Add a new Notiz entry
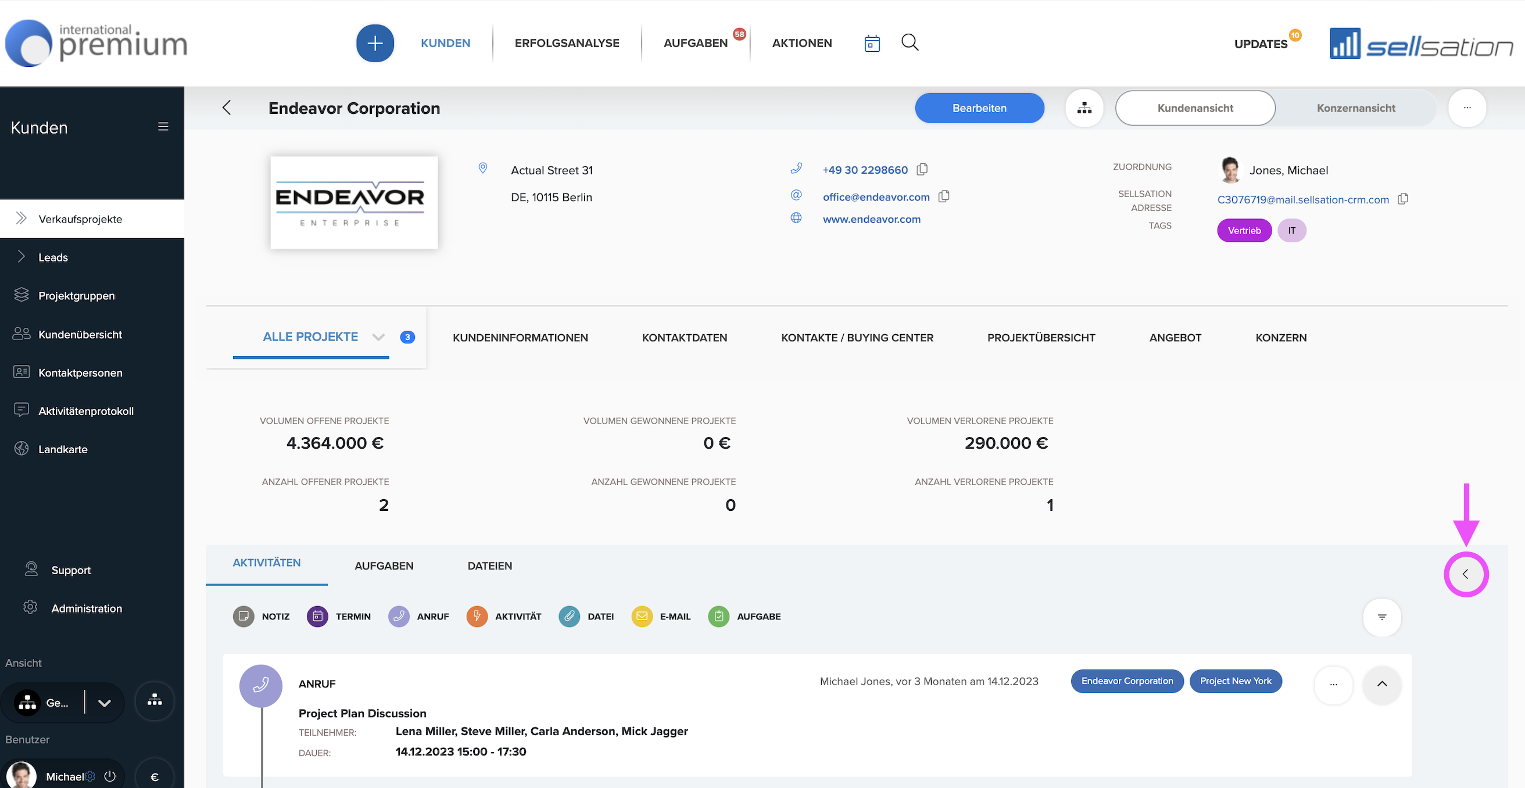The height and width of the screenshot is (788, 1525). point(261,617)
